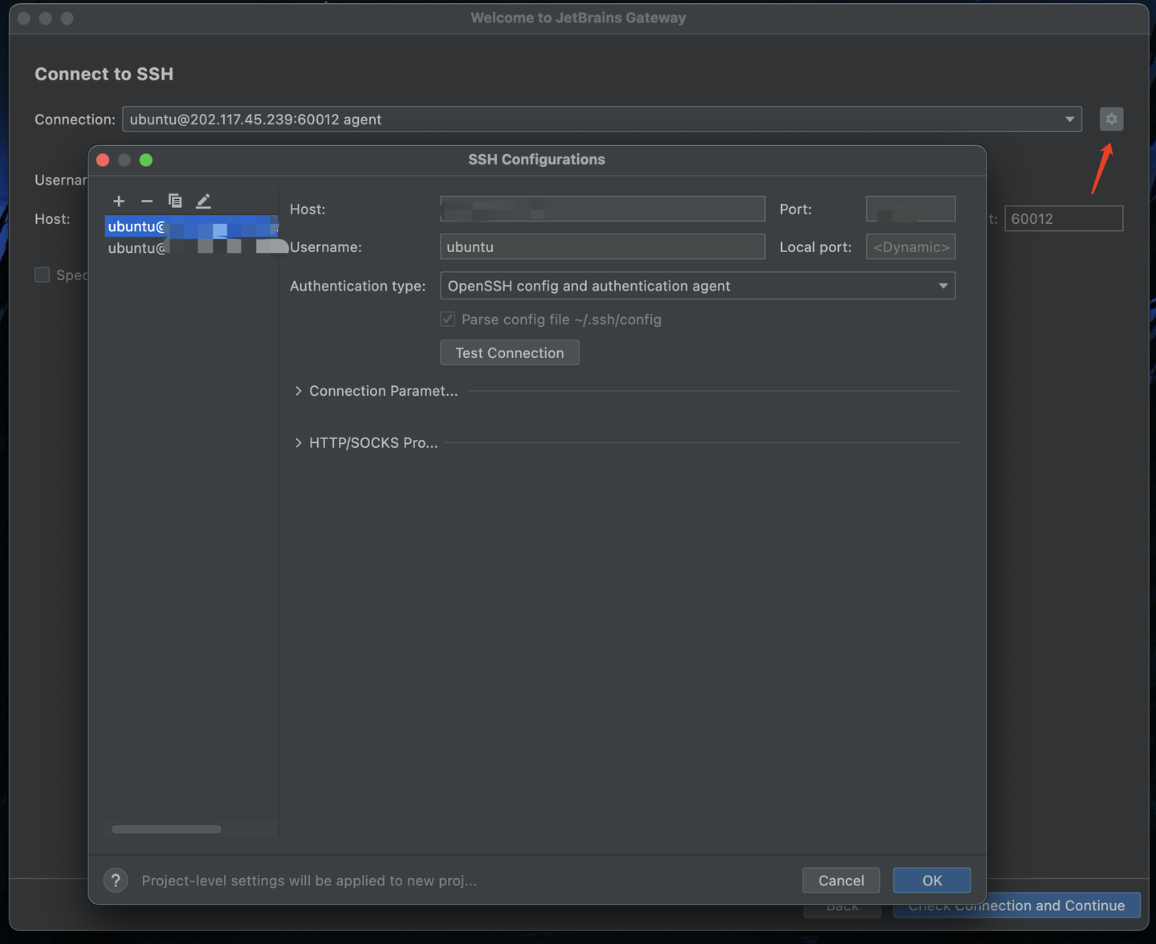Click Check Connection and Continue
Image resolution: width=1156 pixels, height=944 pixels.
tap(1016, 905)
